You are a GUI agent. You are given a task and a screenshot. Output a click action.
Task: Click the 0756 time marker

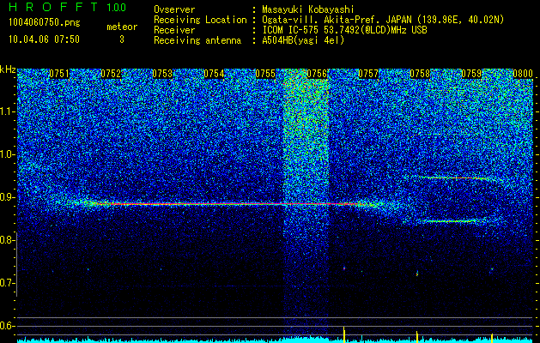tap(317, 74)
